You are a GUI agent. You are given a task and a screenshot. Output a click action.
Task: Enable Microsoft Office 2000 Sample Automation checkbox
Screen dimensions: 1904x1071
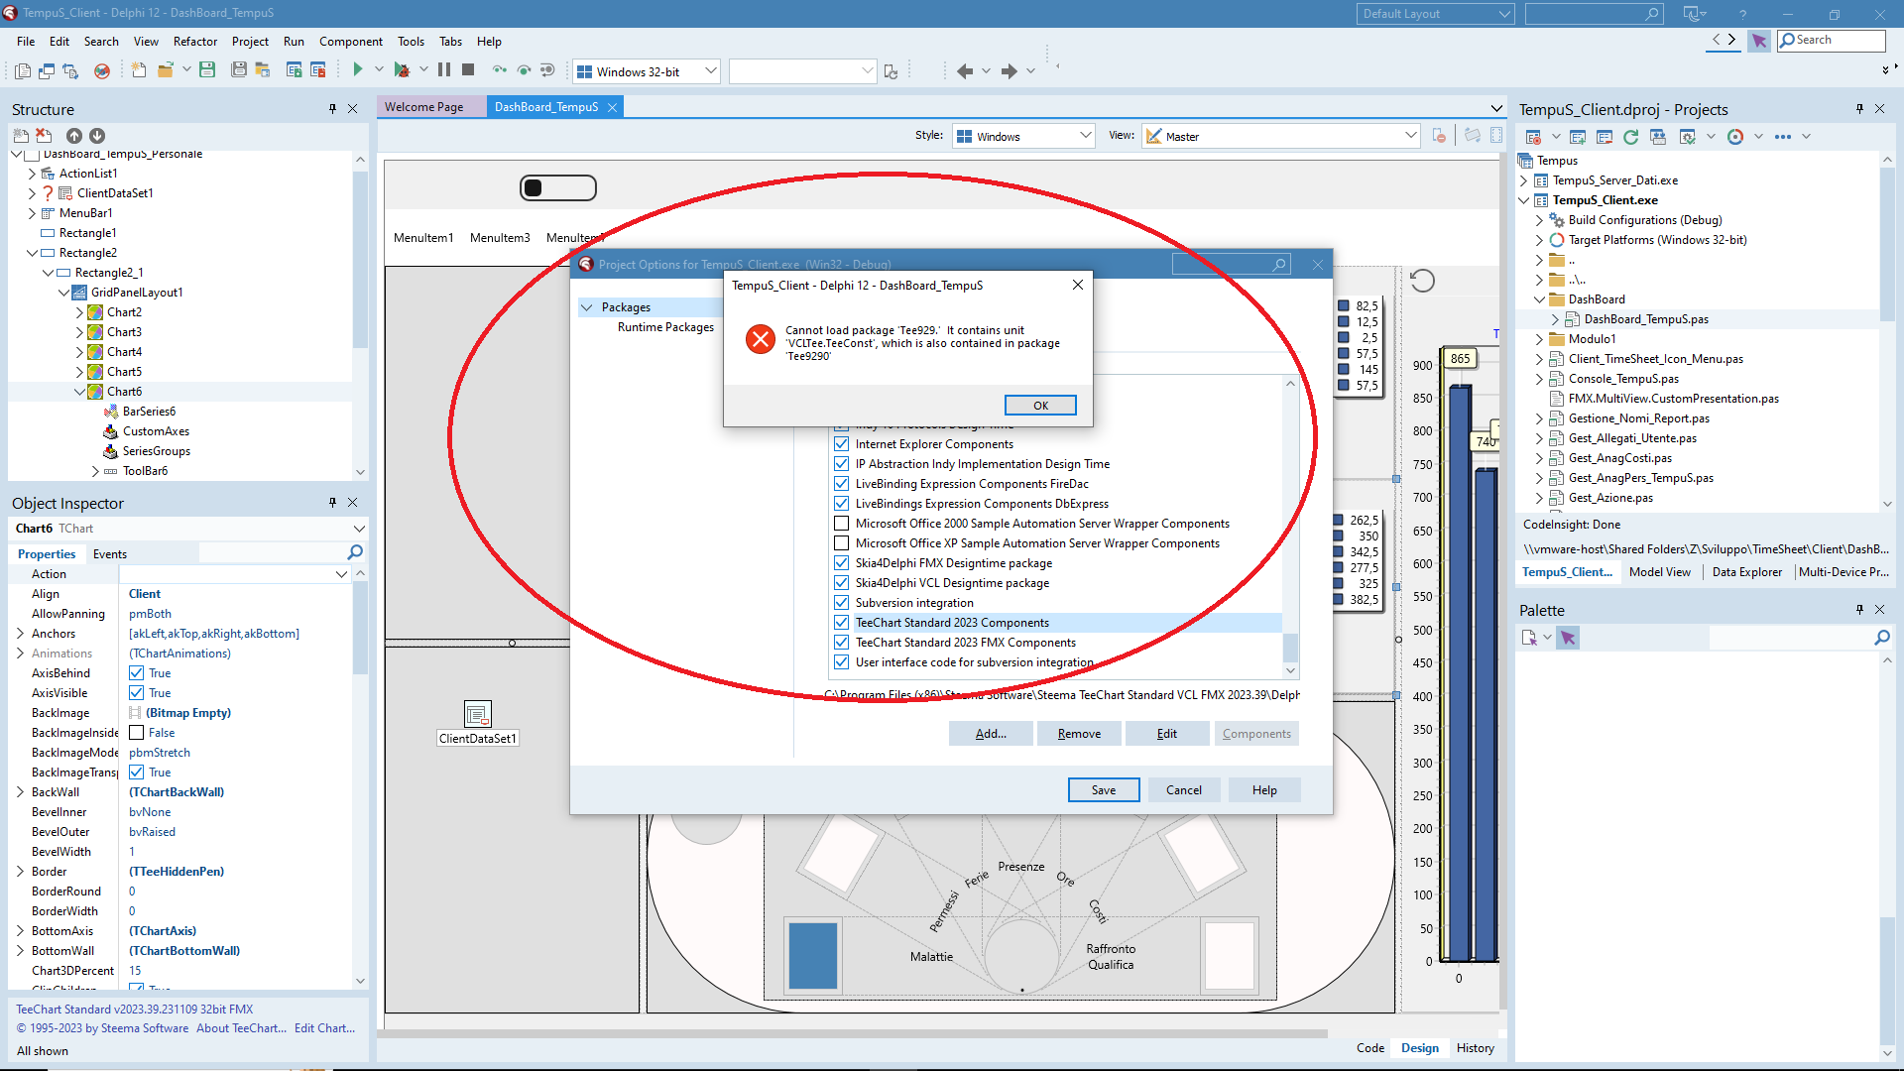coord(842,524)
